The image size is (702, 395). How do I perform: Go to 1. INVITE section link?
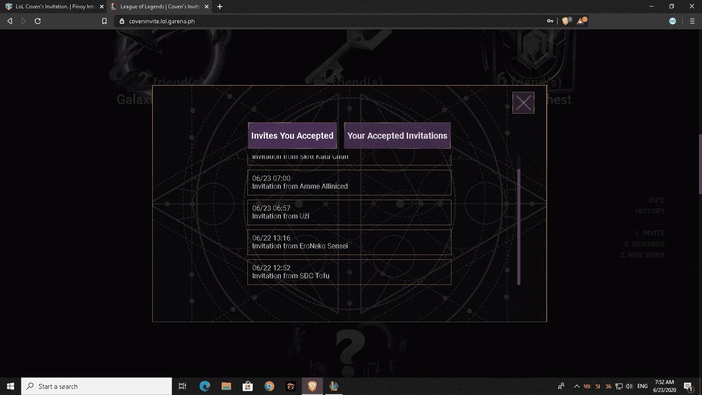tap(650, 233)
